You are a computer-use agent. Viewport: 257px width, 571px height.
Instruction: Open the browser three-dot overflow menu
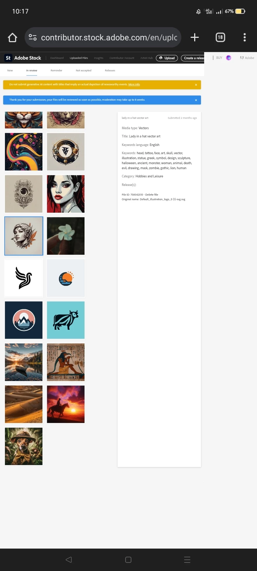click(x=245, y=37)
